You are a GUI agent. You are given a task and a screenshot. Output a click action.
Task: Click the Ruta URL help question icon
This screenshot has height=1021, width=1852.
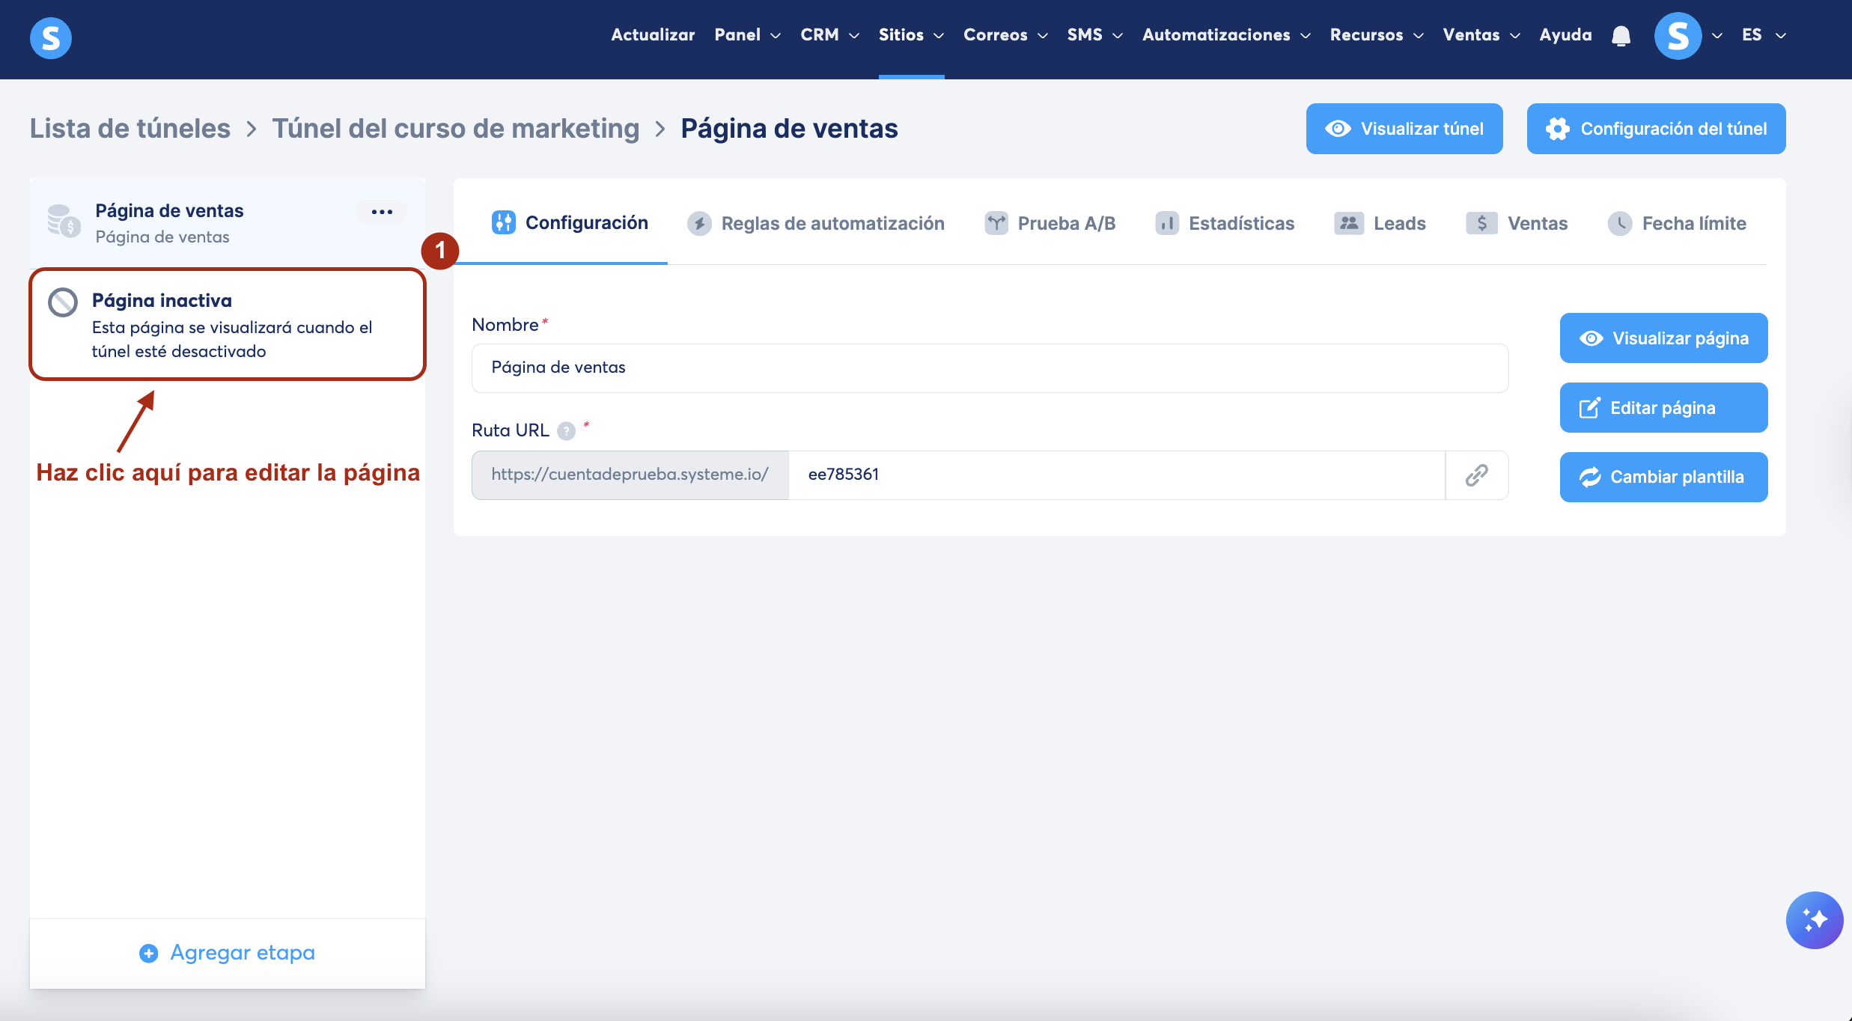pyautogui.click(x=567, y=430)
